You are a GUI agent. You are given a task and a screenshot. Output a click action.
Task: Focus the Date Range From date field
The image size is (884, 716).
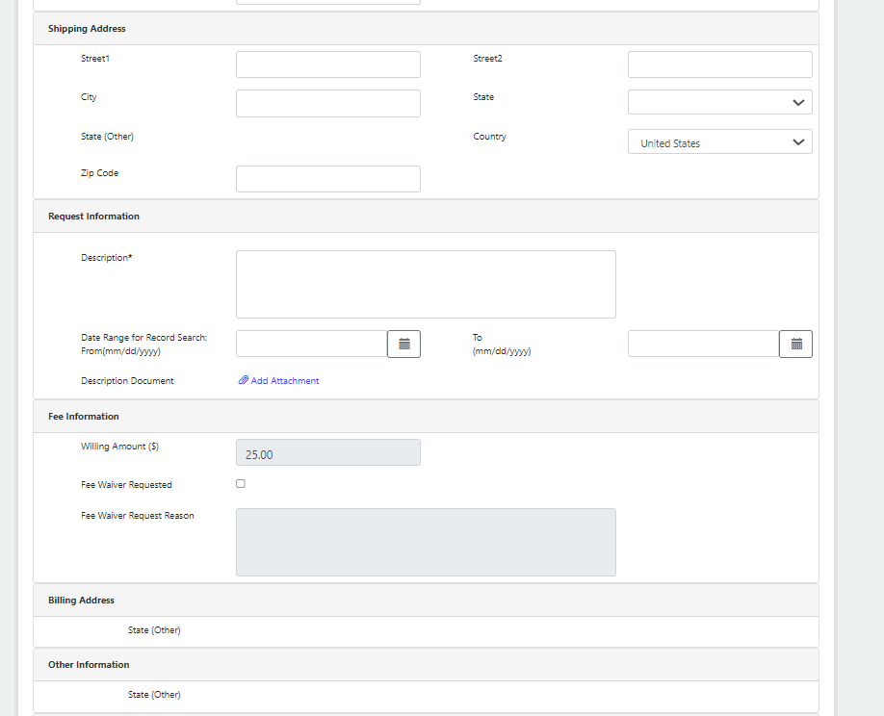[x=311, y=344]
